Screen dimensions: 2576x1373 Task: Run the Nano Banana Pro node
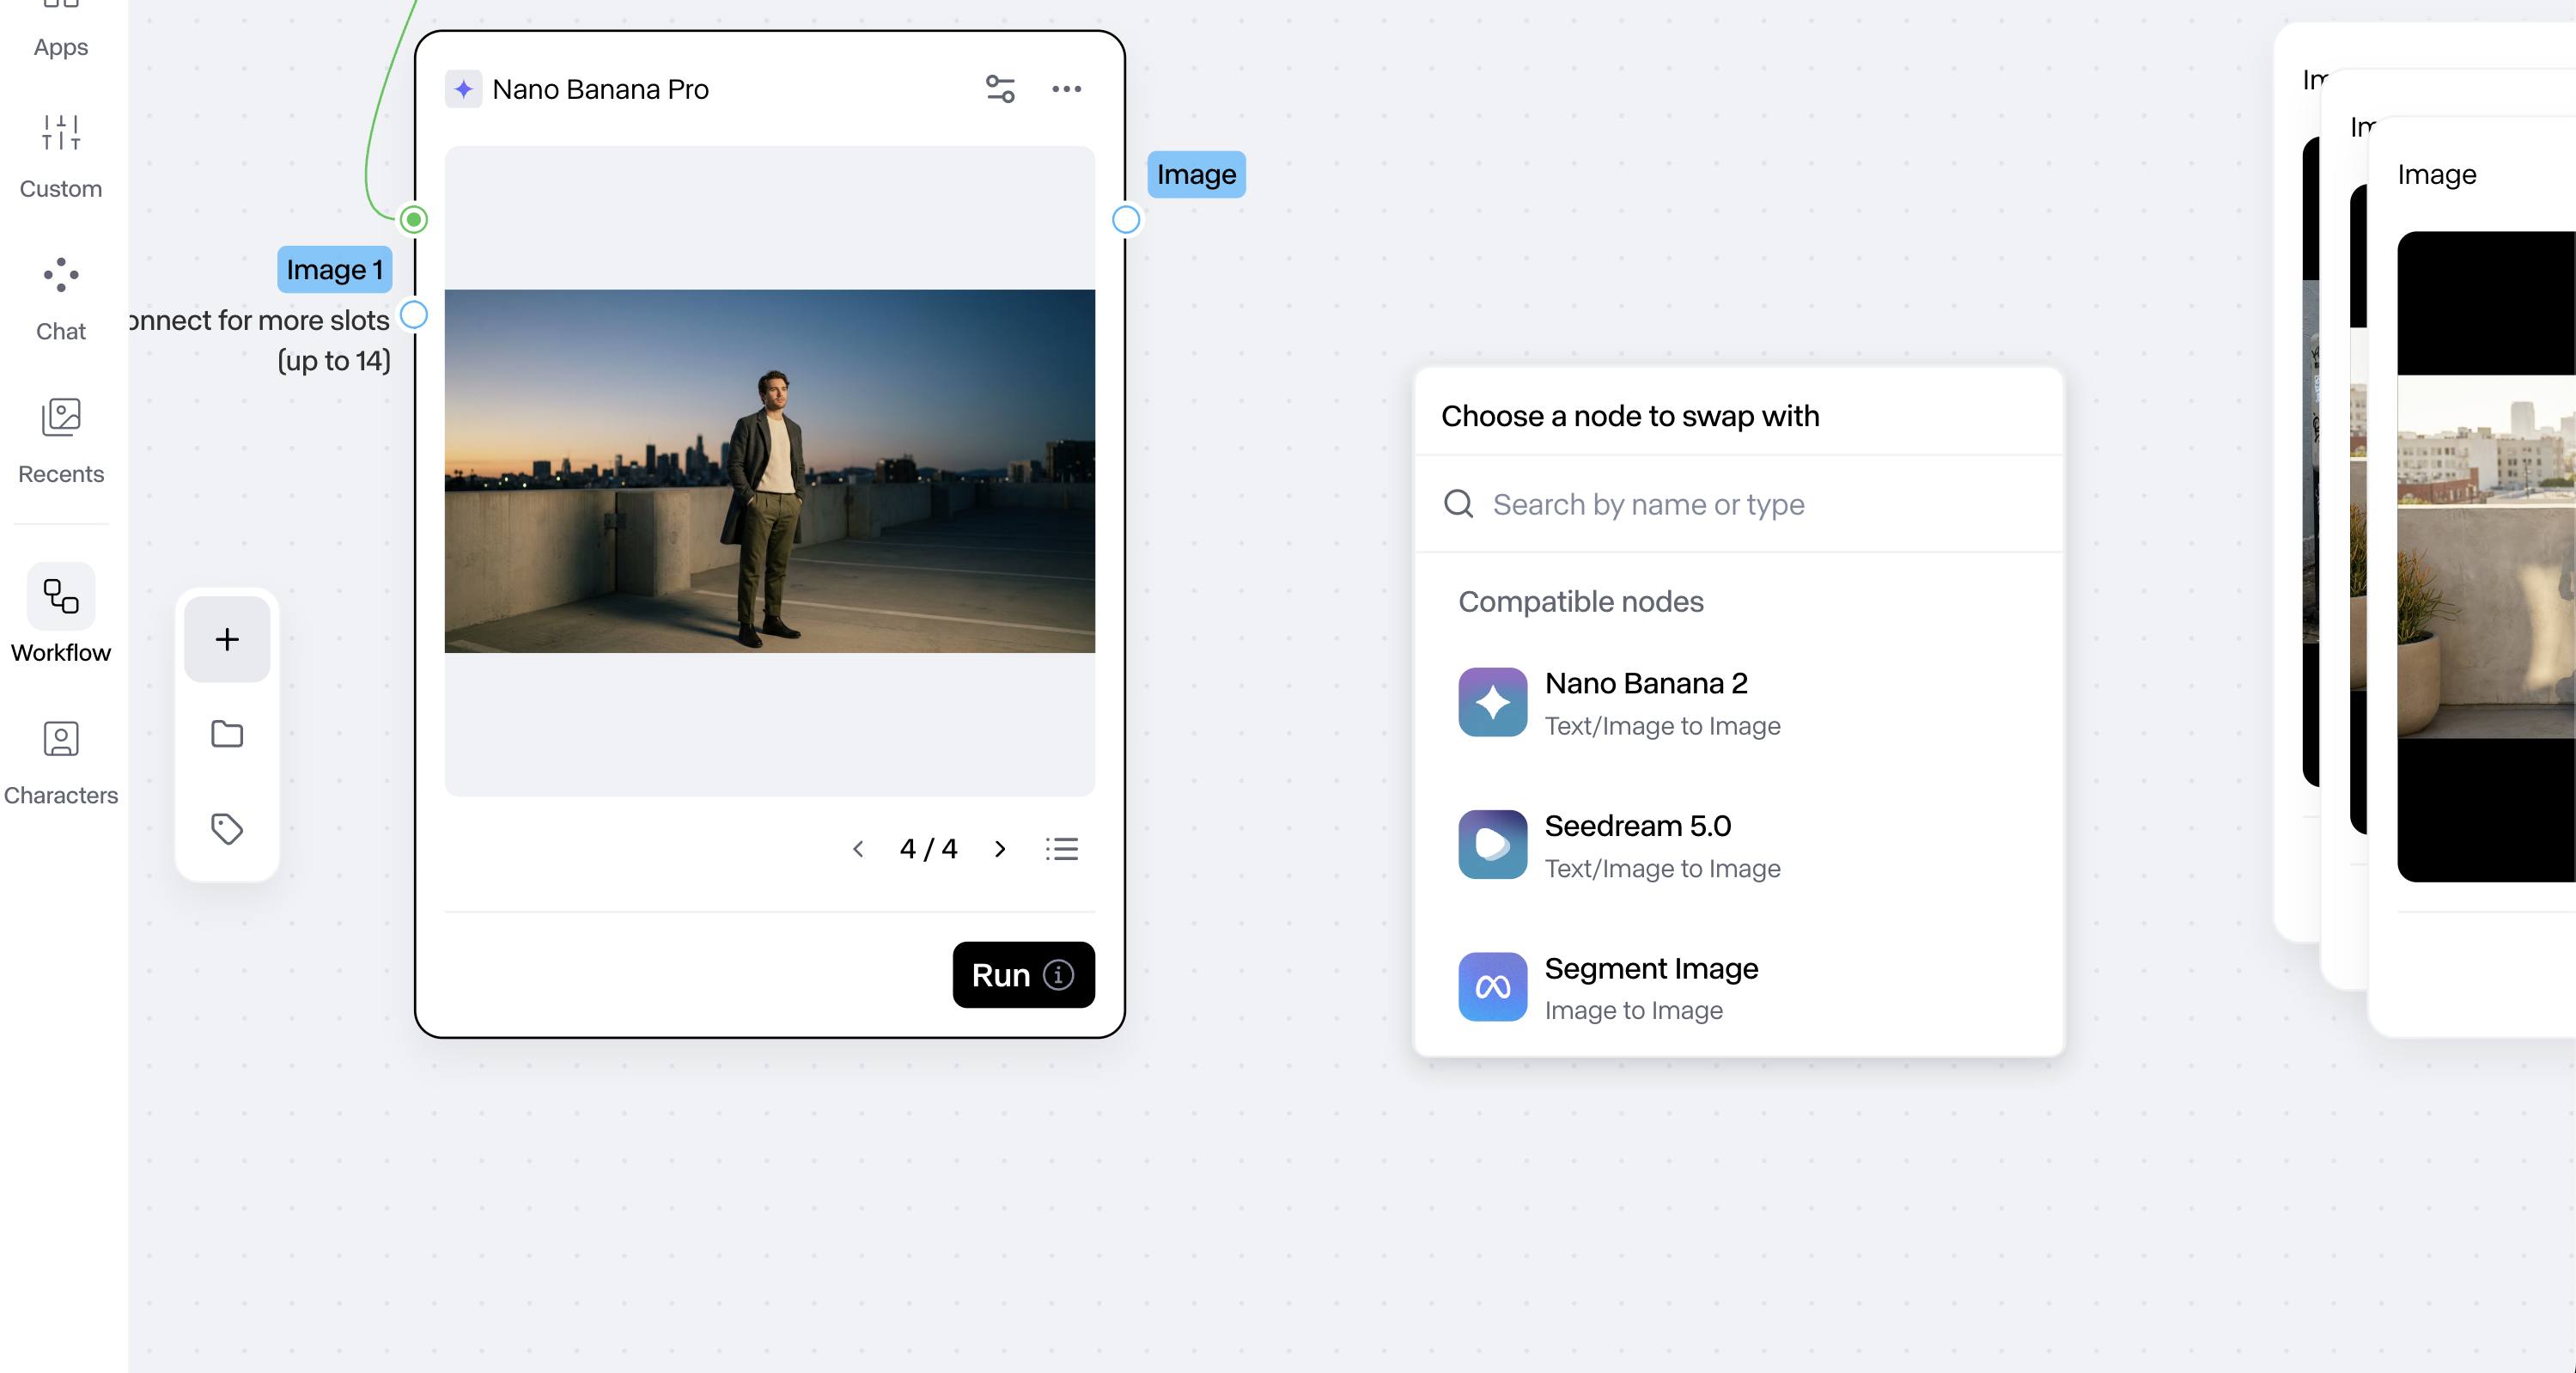(x=1023, y=974)
